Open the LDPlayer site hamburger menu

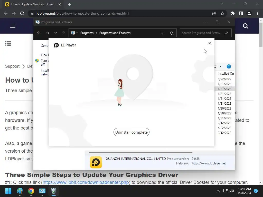point(13,26)
